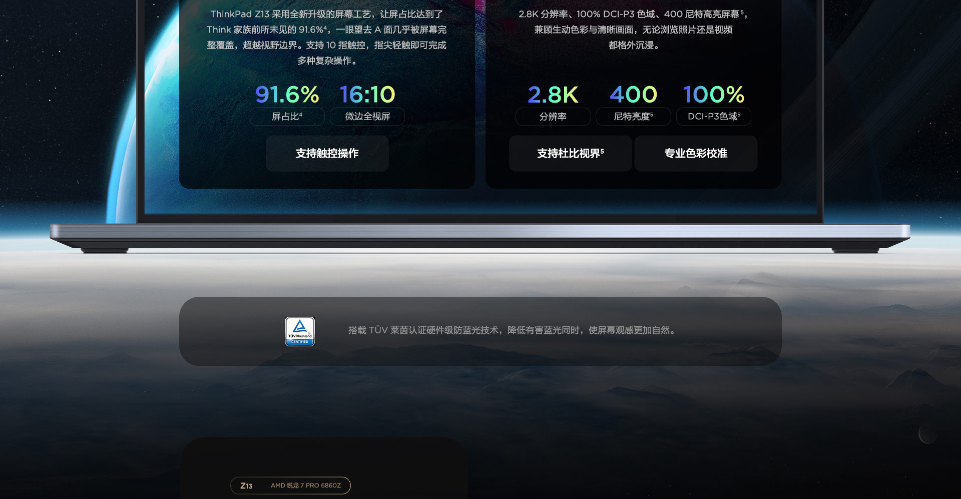Click the 屏占比 label pill
The width and height of the screenshot is (961, 499).
coord(287,117)
